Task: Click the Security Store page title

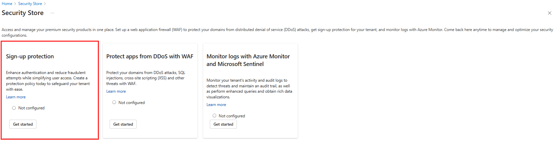Action: tap(23, 13)
